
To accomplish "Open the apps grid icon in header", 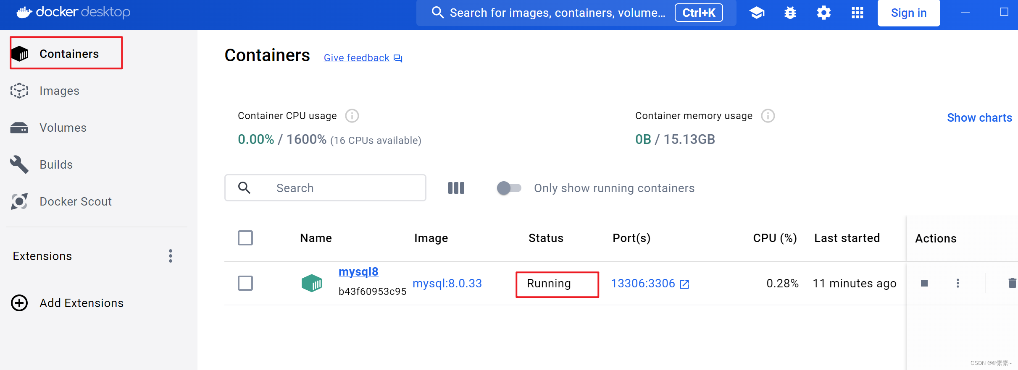I will pos(858,13).
